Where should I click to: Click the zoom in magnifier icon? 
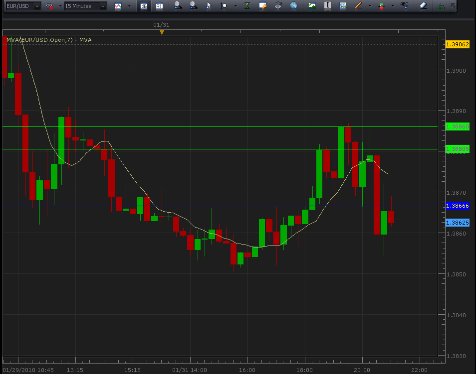coord(178,5)
